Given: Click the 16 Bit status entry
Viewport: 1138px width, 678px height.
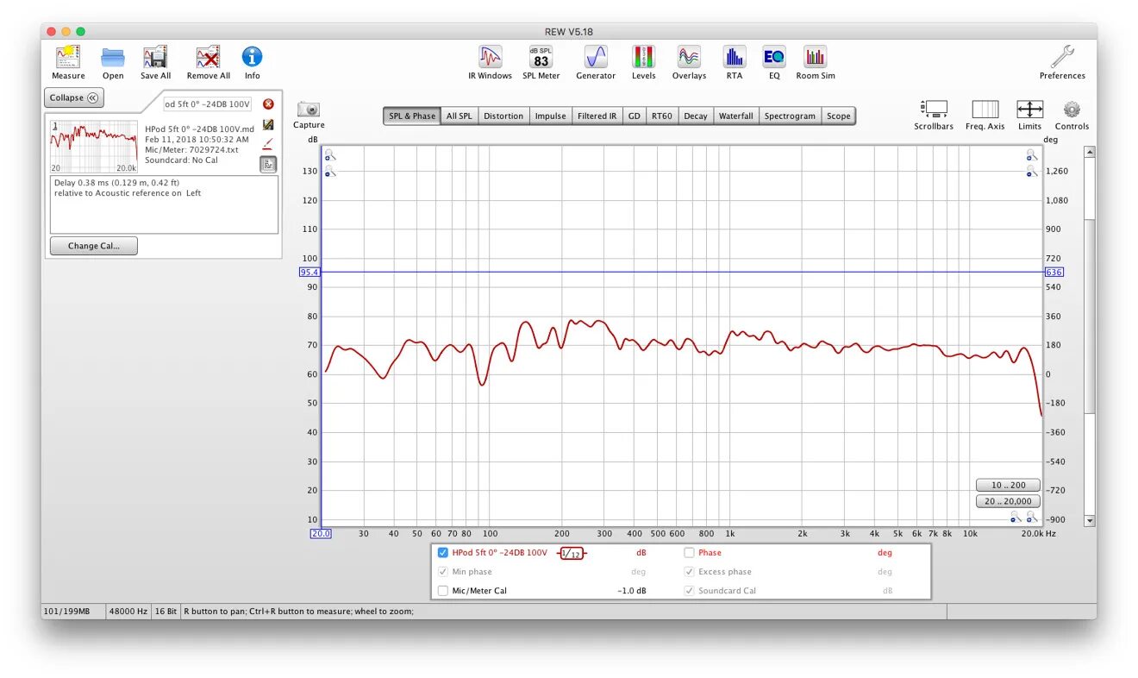Looking at the screenshot, I should click(166, 612).
